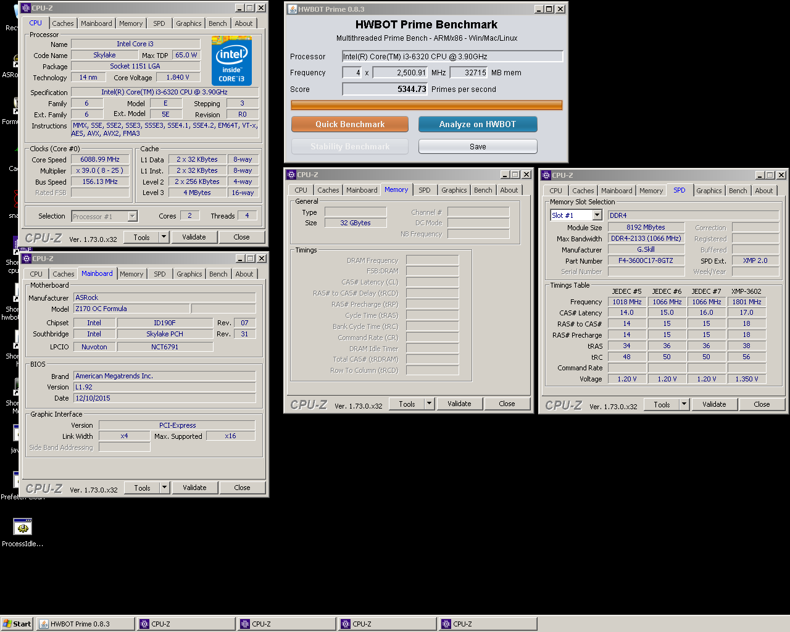Viewport: 790px width, 632px height.
Task: Click Core Voltage value 1.840 V
Action: (178, 77)
